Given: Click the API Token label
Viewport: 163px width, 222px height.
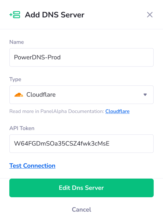Looking at the screenshot, I should [22, 128].
